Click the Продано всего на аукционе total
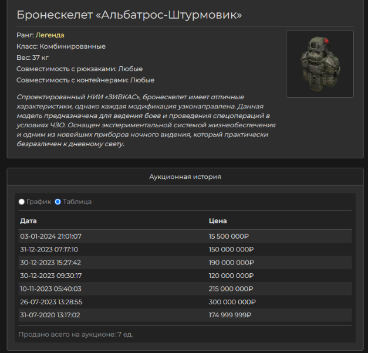368x353 pixels. [x=76, y=334]
